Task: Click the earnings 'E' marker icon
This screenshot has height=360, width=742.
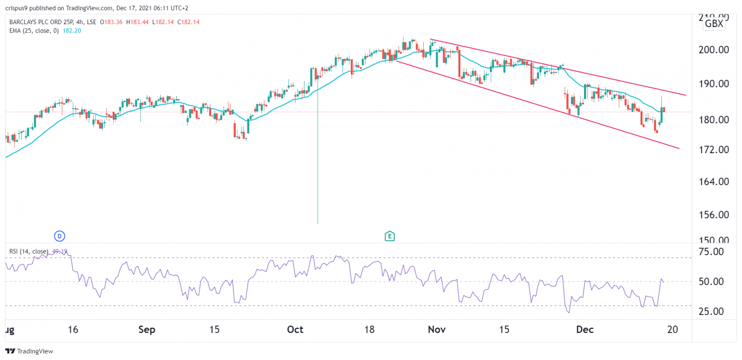Action: [x=389, y=236]
